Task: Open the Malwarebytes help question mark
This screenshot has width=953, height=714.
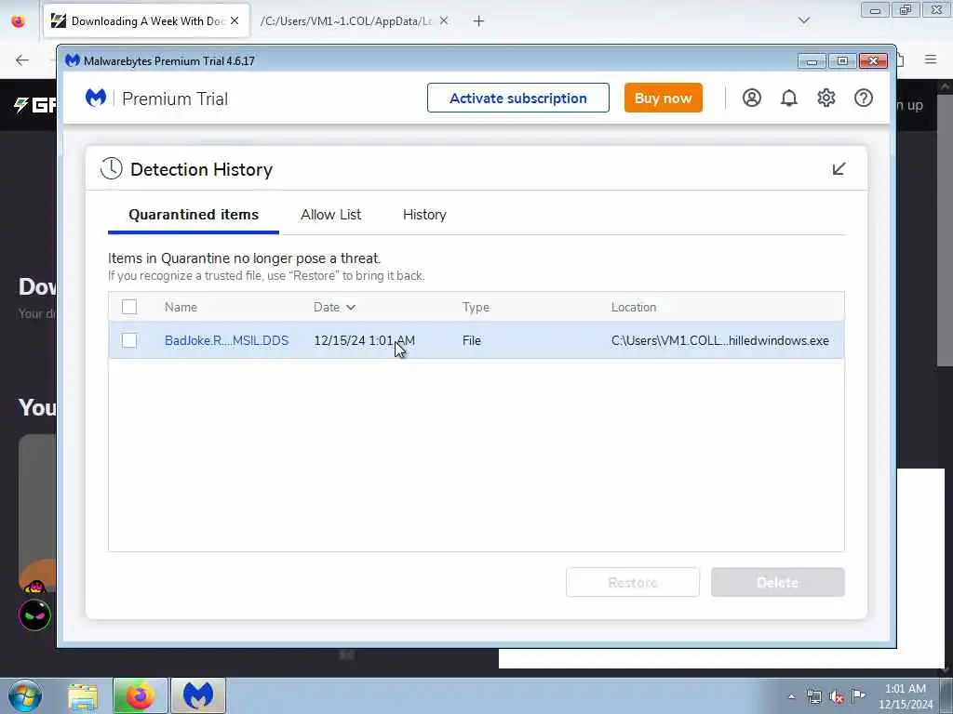Action: click(864, 98)
